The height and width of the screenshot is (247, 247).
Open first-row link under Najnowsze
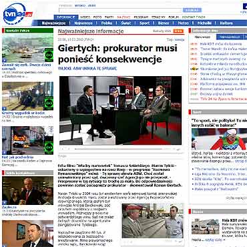(221, 44)
